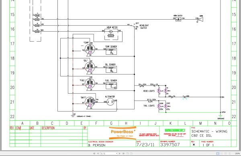Viewport: 241px width, 156px height.
Task: Click the DESCRIPTION revision column header
Action: pyautogui.click(x=48, y=128)
